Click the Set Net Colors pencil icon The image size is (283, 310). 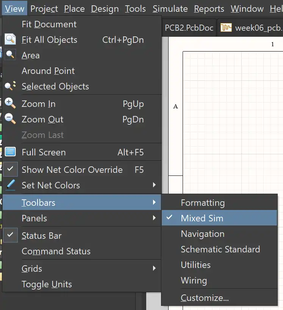tap(10, 185)
